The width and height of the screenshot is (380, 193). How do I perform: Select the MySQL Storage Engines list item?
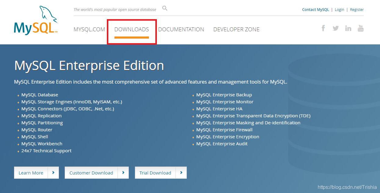pos(72,102)
